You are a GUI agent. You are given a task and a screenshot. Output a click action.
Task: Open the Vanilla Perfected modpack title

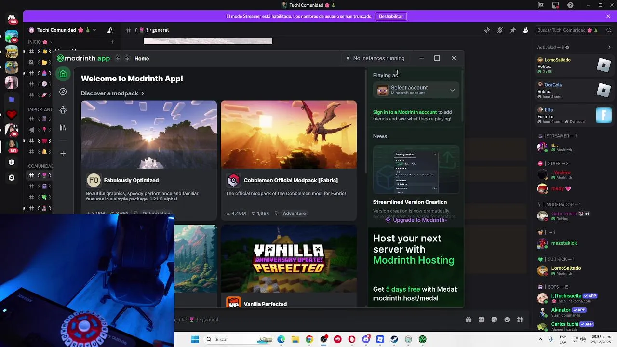(265, 304)
